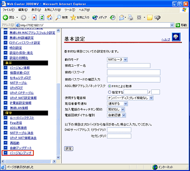Click the blue help question mark icon

point(176,37)
